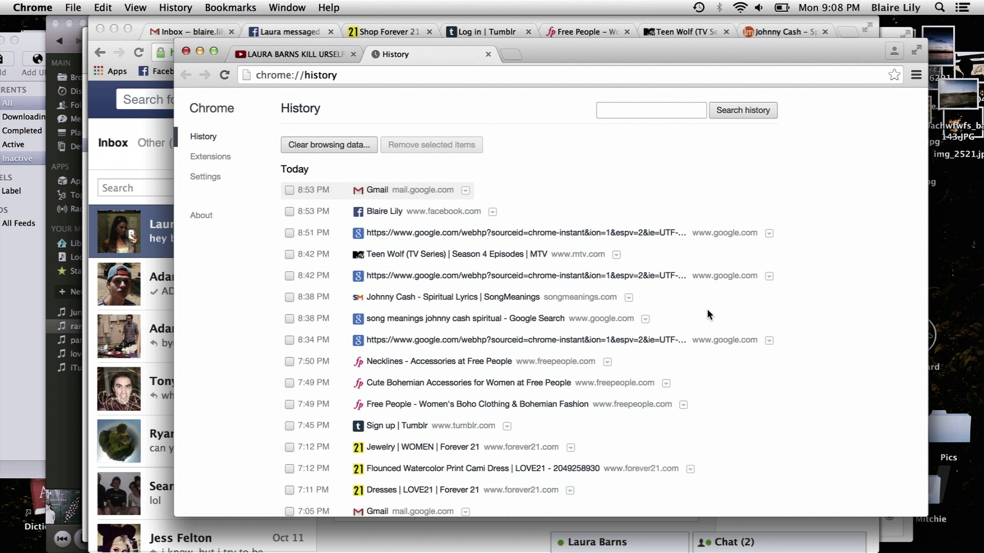The width and height of the screenshot is (984, 553).
Task: Click the new tab button in History window
Action: pyautogui.click(x=511, y=54)
